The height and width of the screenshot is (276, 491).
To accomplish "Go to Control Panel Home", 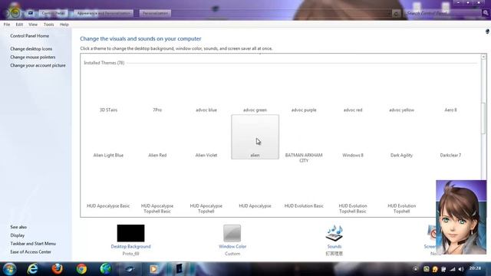I will point(29,36).
